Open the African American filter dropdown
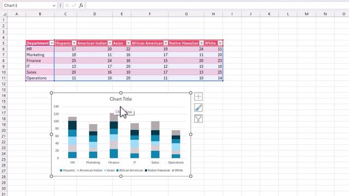This screenshot has height=196, width=349. (x=166, y=43)
